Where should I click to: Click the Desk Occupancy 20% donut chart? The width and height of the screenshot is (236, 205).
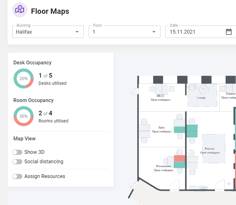pyautogui.click(x=24, y=78)
